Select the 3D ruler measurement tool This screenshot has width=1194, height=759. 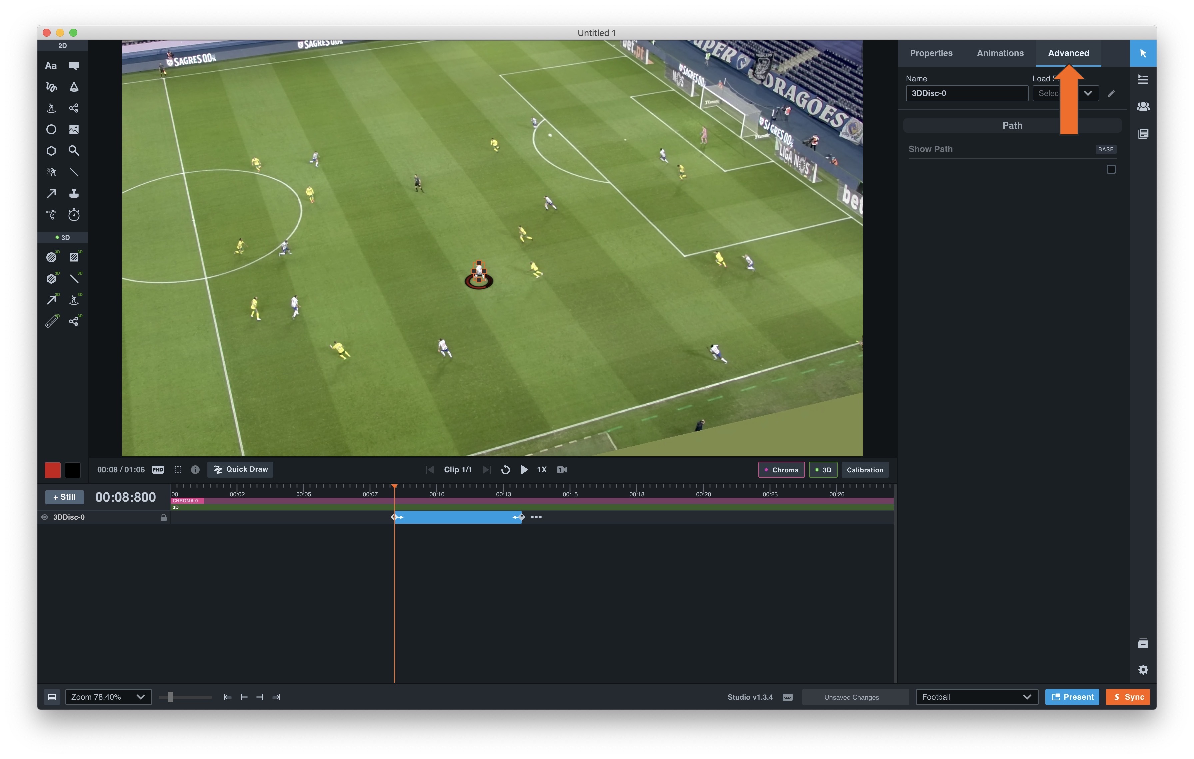coord(52,321)
